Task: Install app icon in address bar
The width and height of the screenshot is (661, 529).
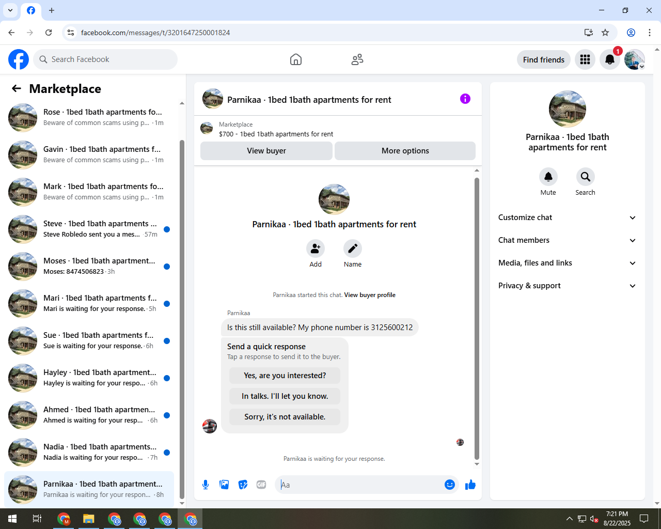Action: click(x=588, y=33)
